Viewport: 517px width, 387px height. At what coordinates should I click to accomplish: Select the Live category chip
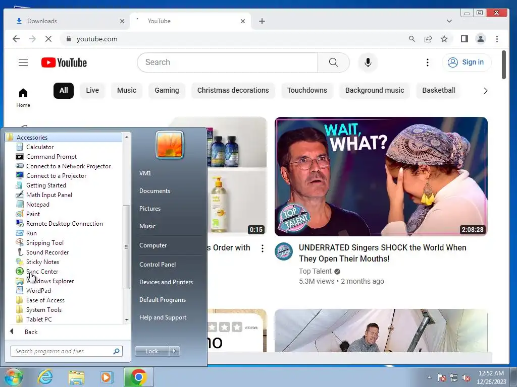tap(92, 91)
